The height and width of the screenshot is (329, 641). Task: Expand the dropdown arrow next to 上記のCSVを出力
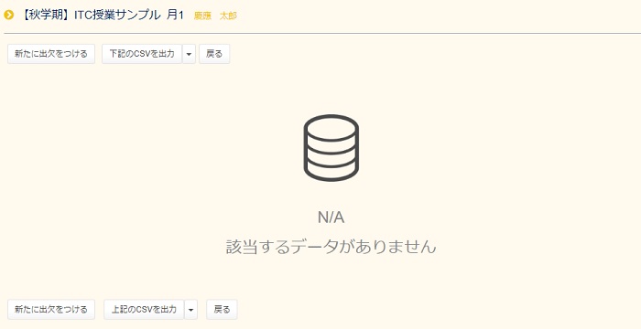click(x=190, y=310)
